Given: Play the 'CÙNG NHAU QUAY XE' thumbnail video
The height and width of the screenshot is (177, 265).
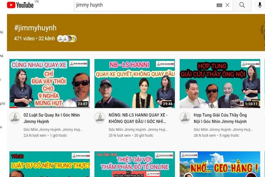Looking at the screenshot, I should (x=49, y=83).
